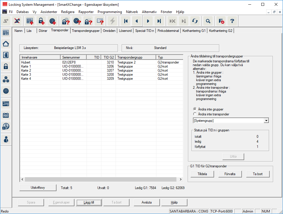The height and width of the screenshot is (214, 283).
Task: Open the padlock icon in left sidebar
Action: [x=6, y=66]
